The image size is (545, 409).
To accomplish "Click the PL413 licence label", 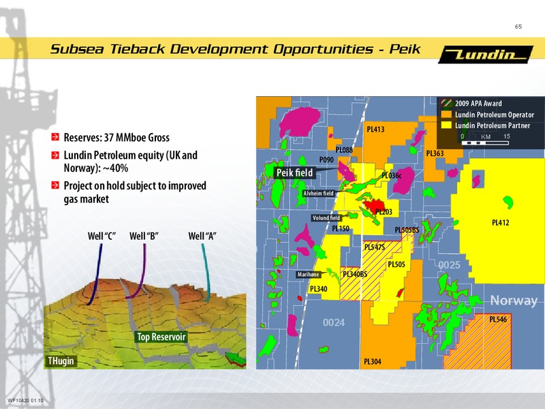I will click(376, 130).
